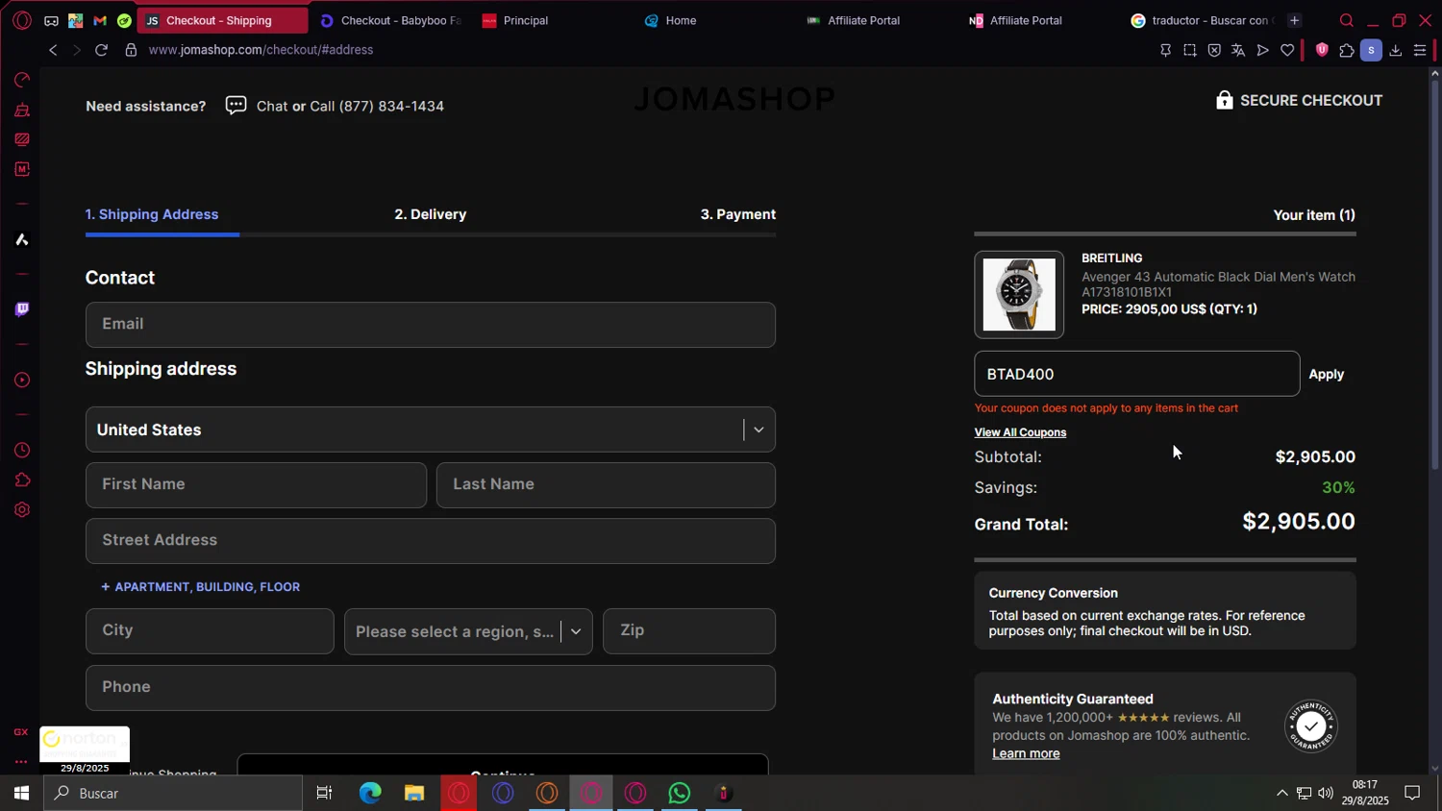The height and width of the screenshot is (811, 1442).
Task: Select the 1. Shipping Address step
Action: (152, 214)
